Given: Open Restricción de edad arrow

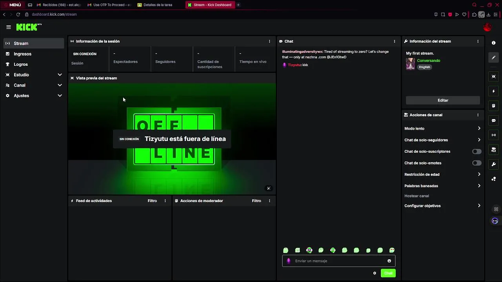Looking at the screenshot, I should pos(479,174).
